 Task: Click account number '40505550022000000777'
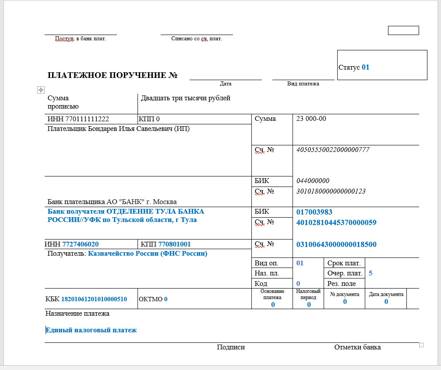(333, 150)
